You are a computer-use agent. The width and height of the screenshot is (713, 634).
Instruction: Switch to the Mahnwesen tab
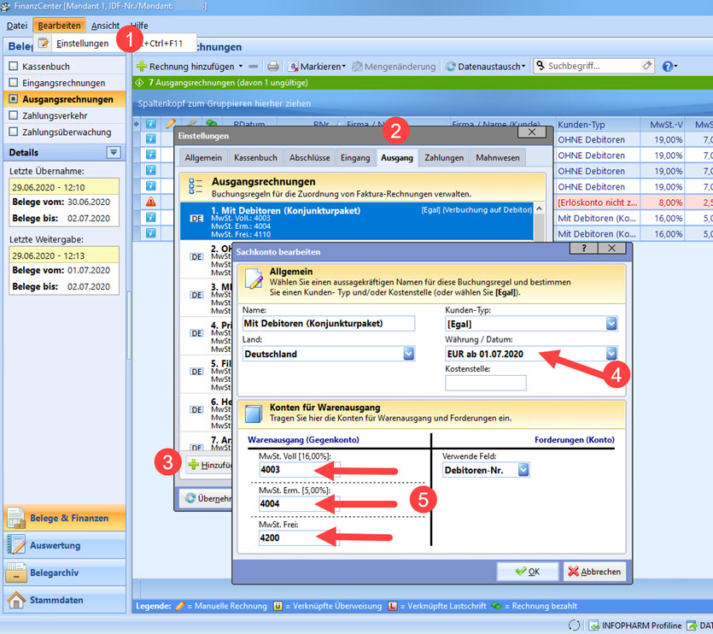(x=497, y=157)
